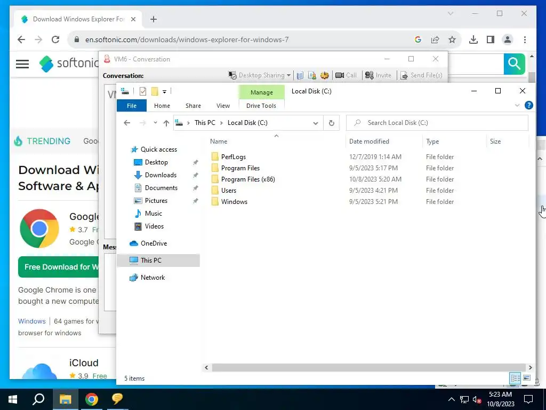546x410 pixels.
Task: Open the address bar history dropdown
Action: [316, 123]
